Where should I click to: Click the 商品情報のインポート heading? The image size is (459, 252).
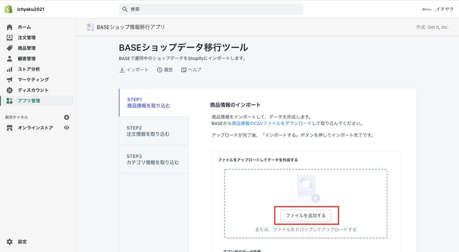click(x=235, y=105)
